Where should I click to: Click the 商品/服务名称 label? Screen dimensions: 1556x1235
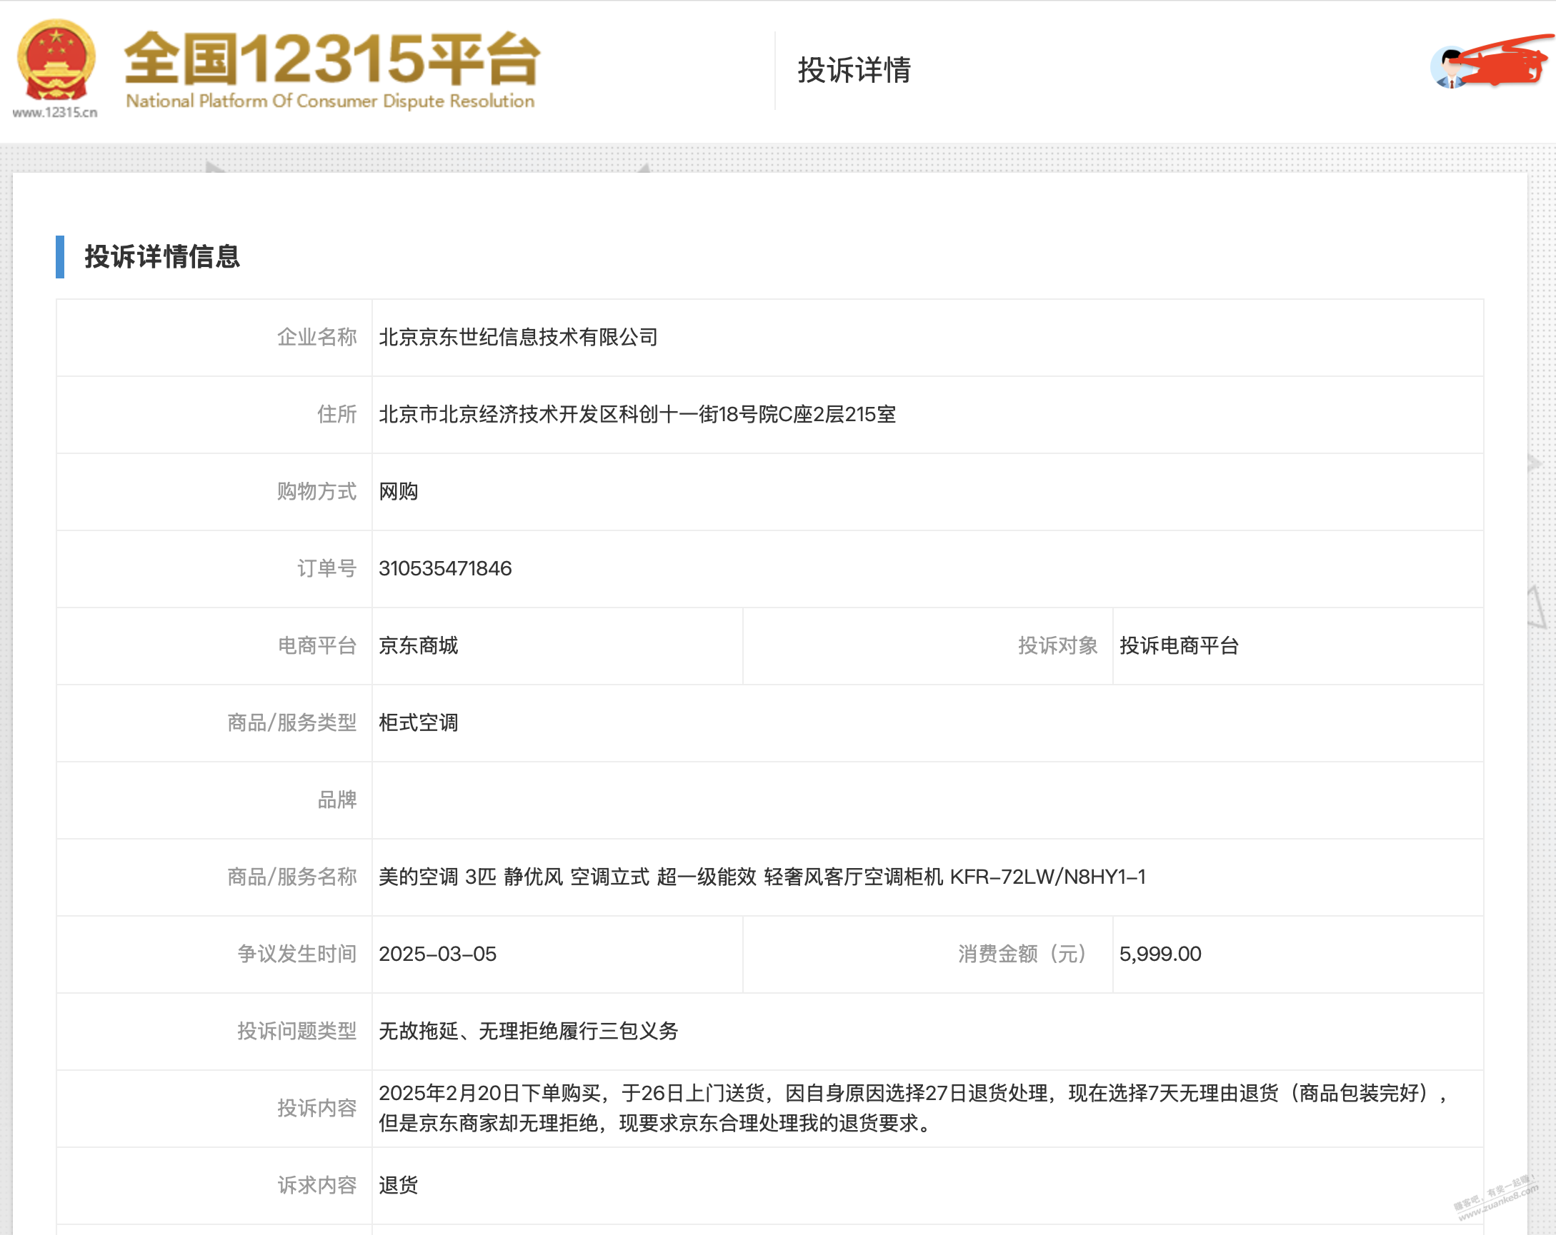pos(292,877)
